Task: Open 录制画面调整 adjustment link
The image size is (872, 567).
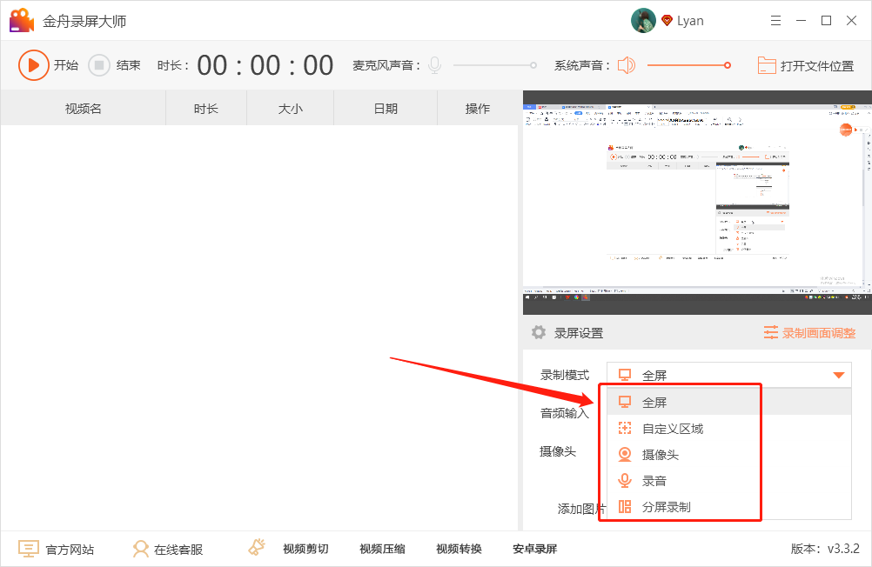Action: tap(819, 333)
